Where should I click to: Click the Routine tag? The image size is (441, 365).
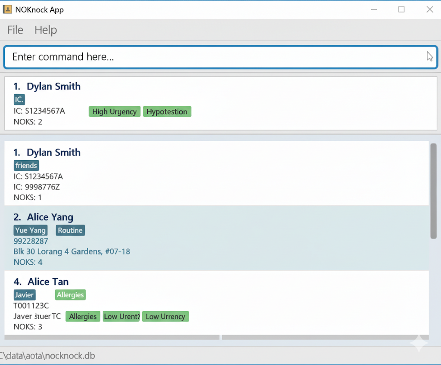click(70, 230)
